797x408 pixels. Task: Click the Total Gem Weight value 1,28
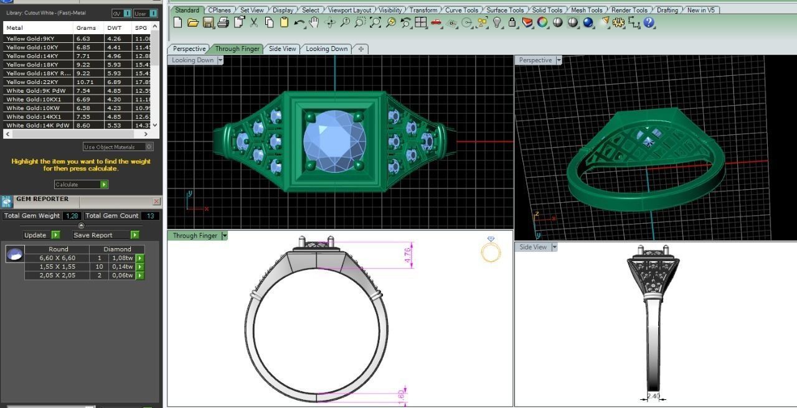(x=72, y=216)
